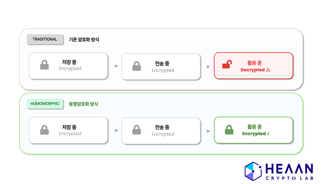Click the green checkmark after Encrypted
Image resolution: width=322 pixels, height=184 pixels.
(269, 134)
